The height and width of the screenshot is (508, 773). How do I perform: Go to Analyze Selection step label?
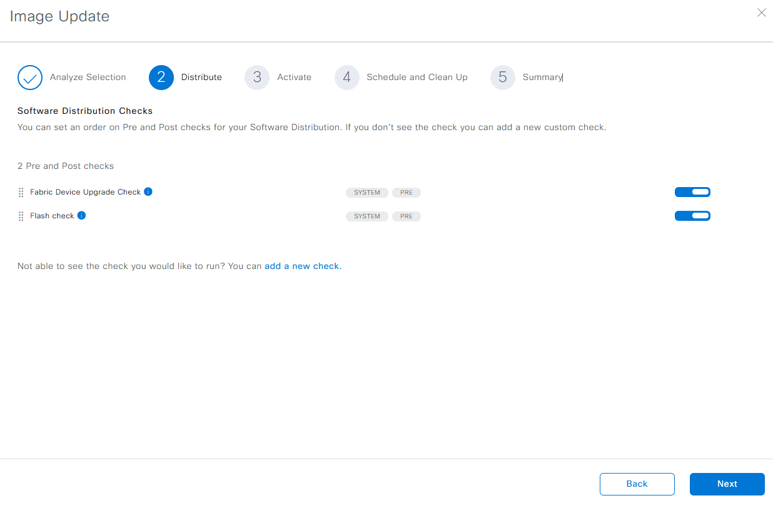coord(88,77)
